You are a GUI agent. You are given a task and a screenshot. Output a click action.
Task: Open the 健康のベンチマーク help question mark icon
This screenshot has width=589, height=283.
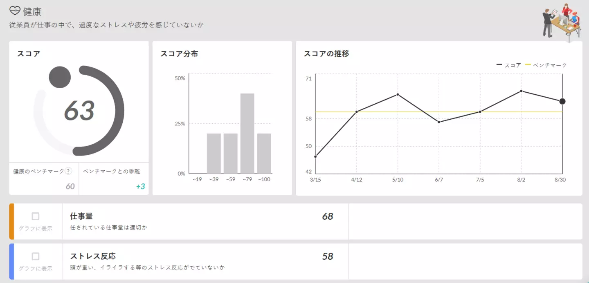(69, 171)
